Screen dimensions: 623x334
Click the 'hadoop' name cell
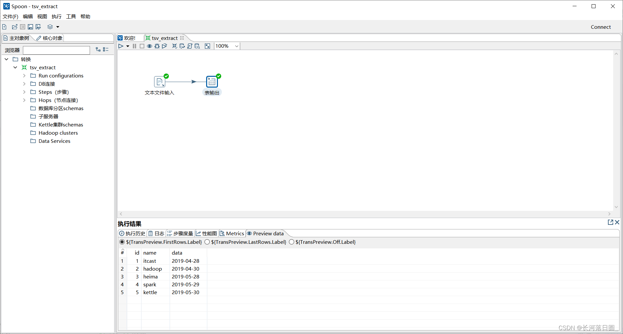point(155,269)
